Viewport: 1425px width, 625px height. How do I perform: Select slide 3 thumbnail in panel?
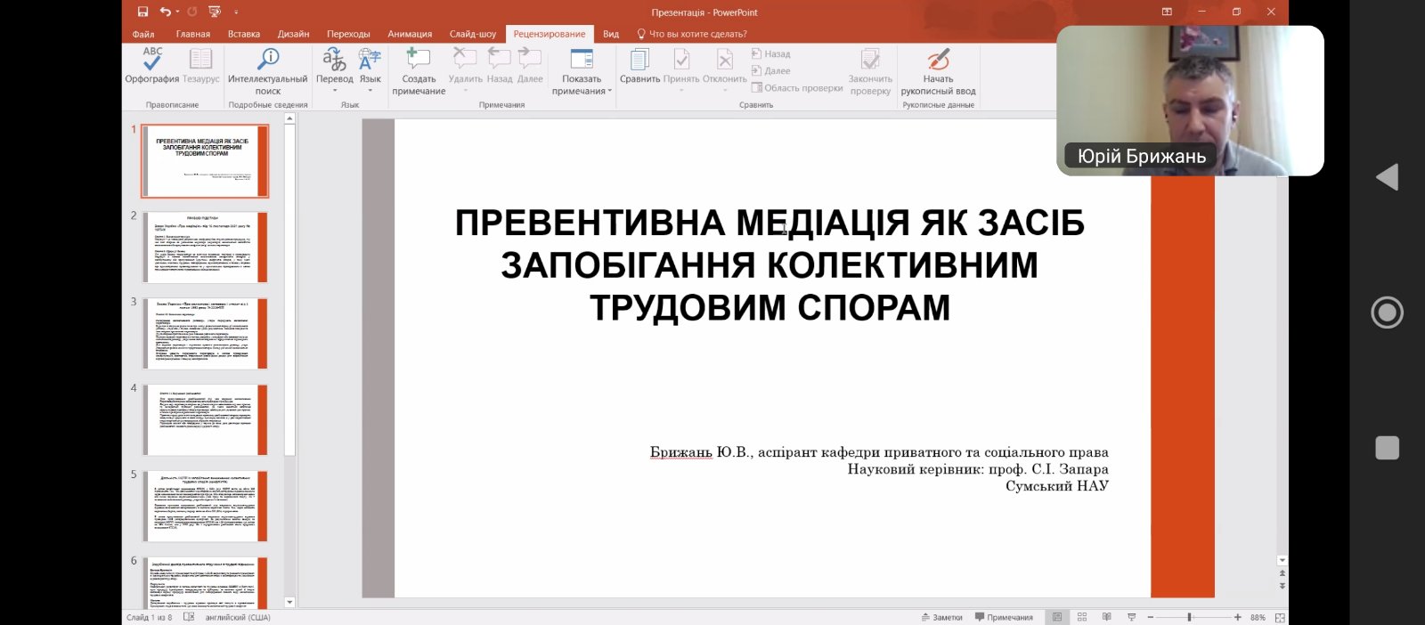[x=205, y=333]
